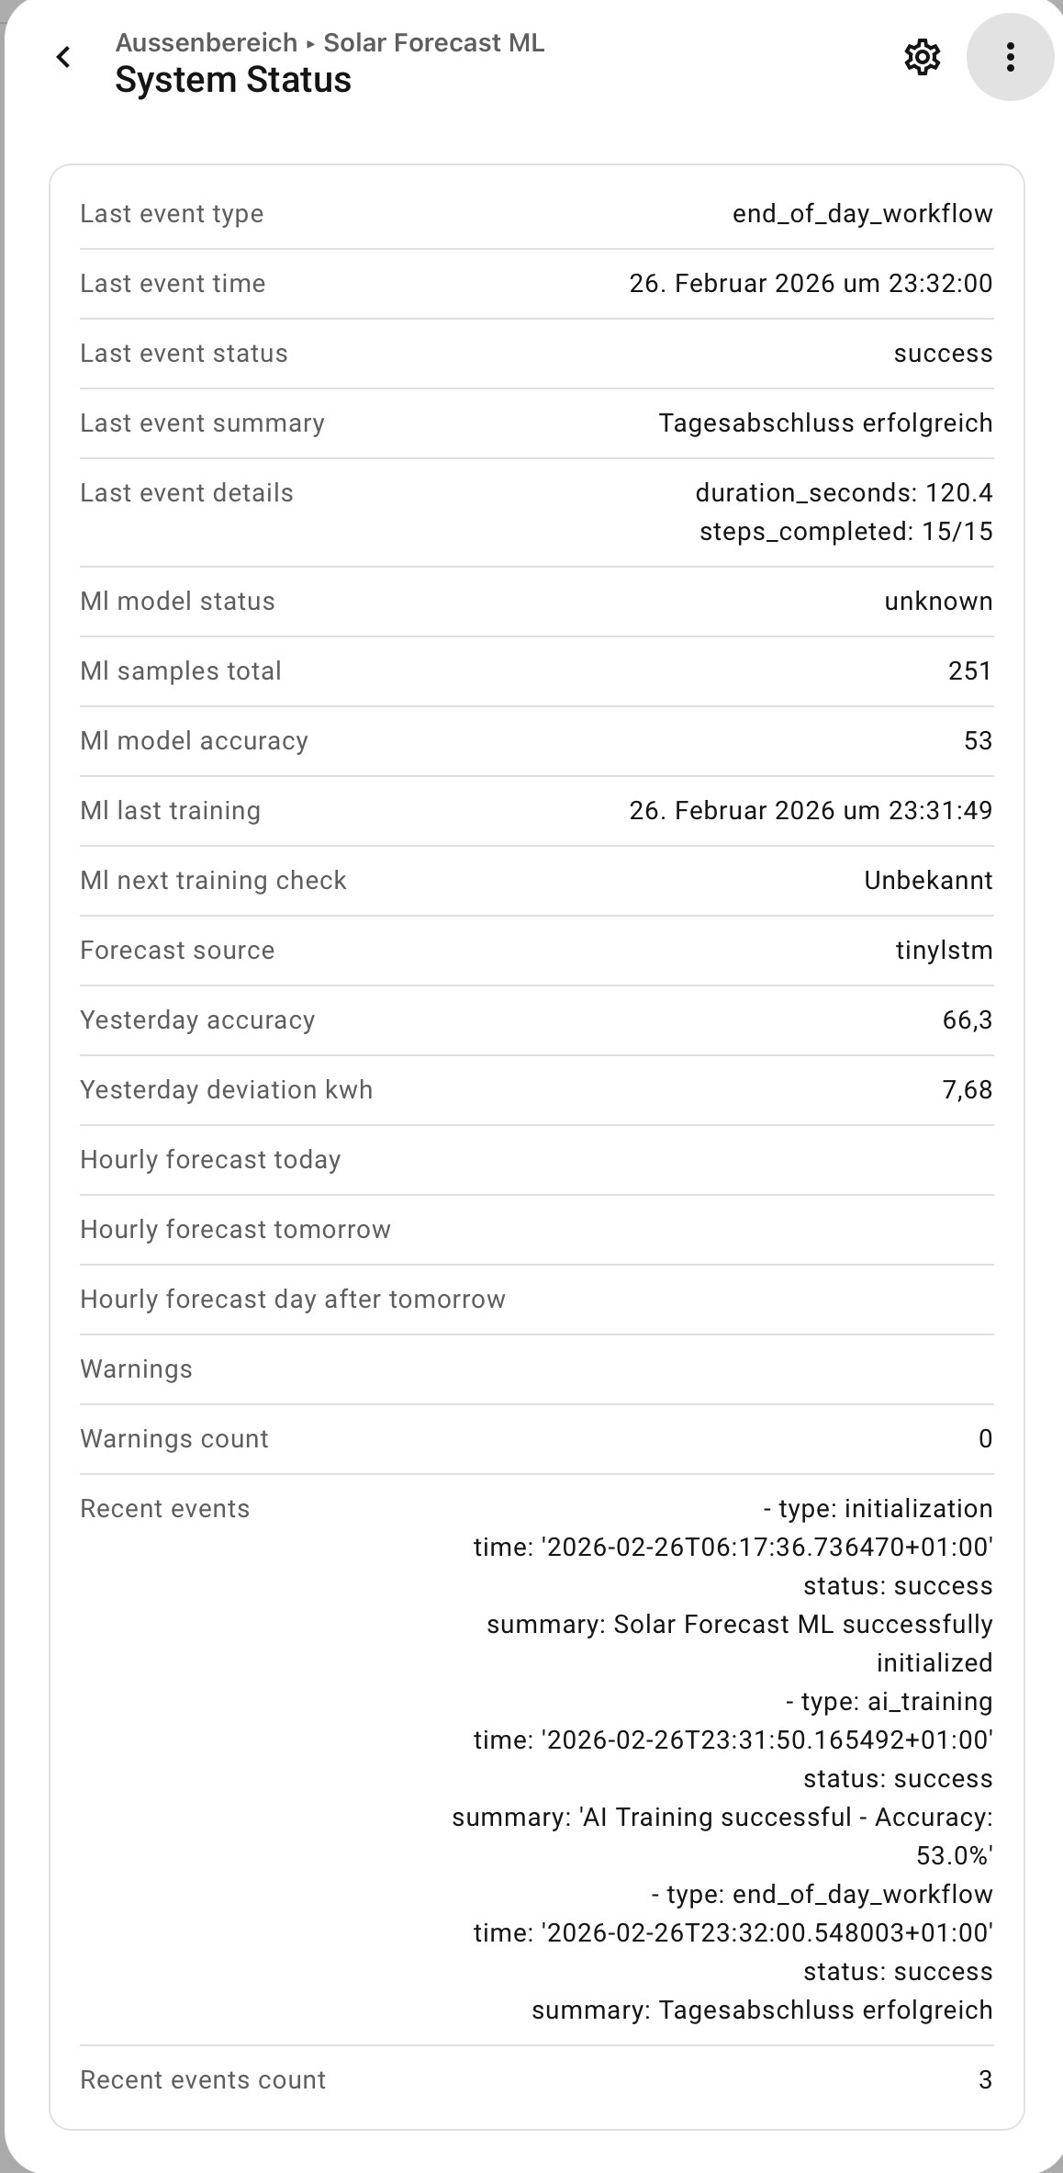The height and width of the screenshot is (2173, 1063).
Task: Click the Ml samples total value 251
Action: click(x=969, y=671)
